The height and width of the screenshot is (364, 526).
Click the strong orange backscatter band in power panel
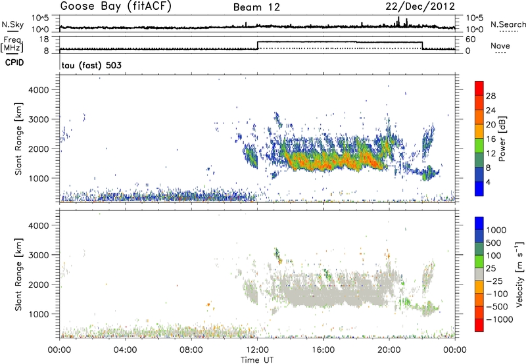click(x=335, y=161)
